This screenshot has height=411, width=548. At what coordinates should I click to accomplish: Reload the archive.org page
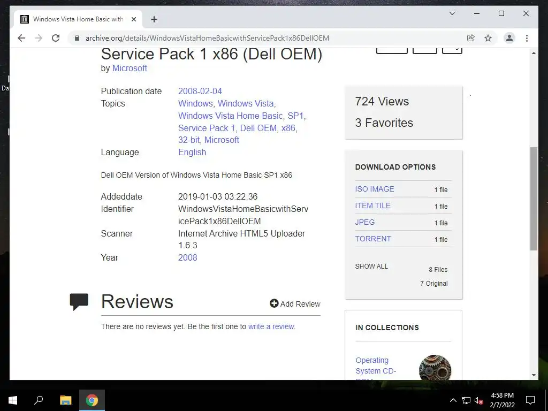tap(56, 38)
